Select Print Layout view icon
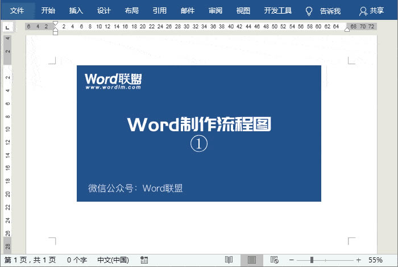This screenshot has width=398, height=267. tap(251, 260)
